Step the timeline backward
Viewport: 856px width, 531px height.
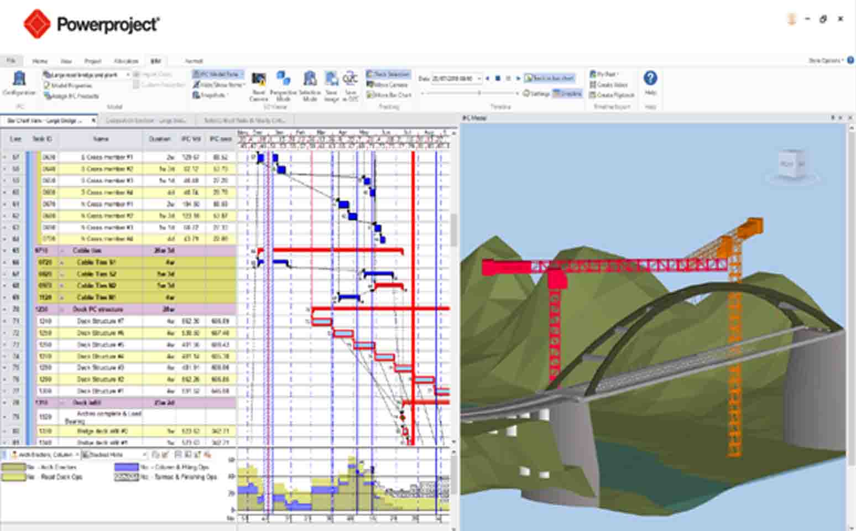pyautogui.click(x=487, y=79)
